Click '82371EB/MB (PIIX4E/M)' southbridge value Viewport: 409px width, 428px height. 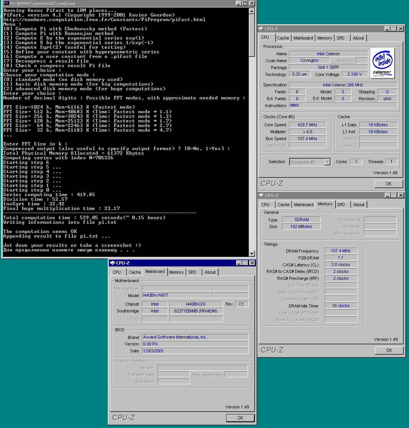click(x=196, y=311)
